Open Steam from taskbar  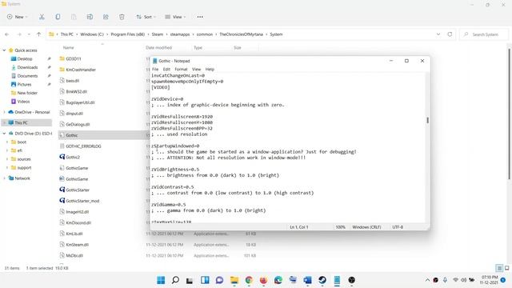point(322,280)
